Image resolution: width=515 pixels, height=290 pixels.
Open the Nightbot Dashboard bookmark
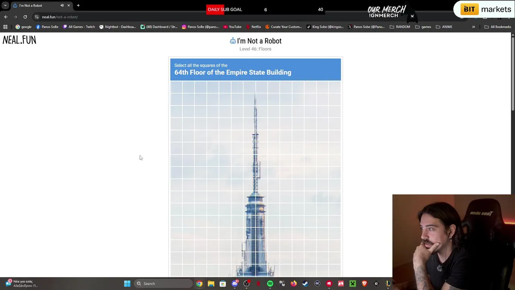(x=117, y=27)
